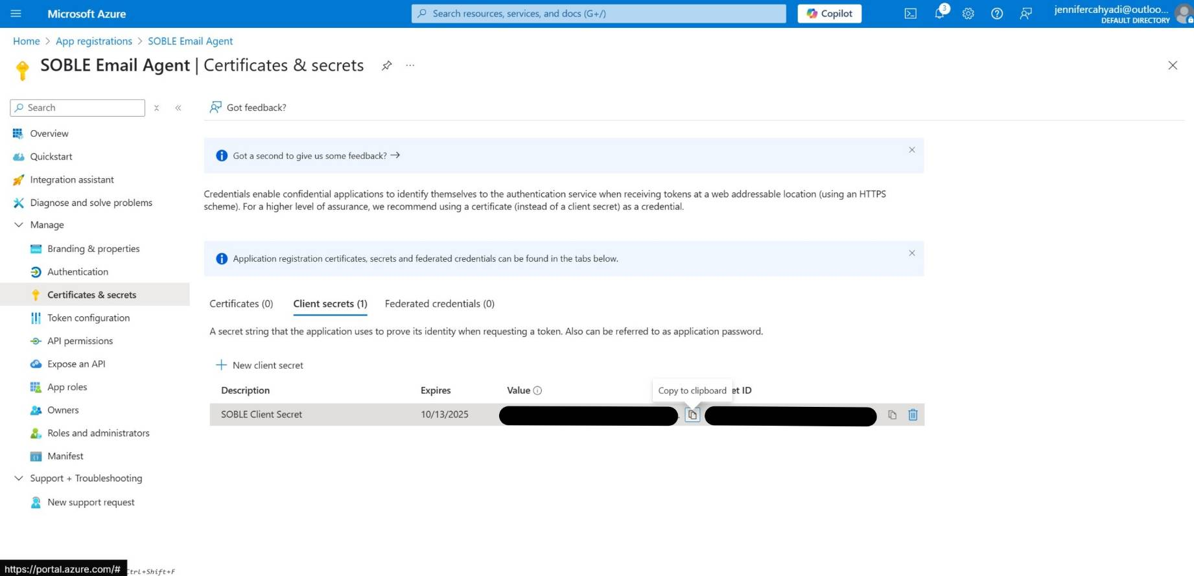Open the account menu for jennifercahyadi

[x=1123, y=14]
